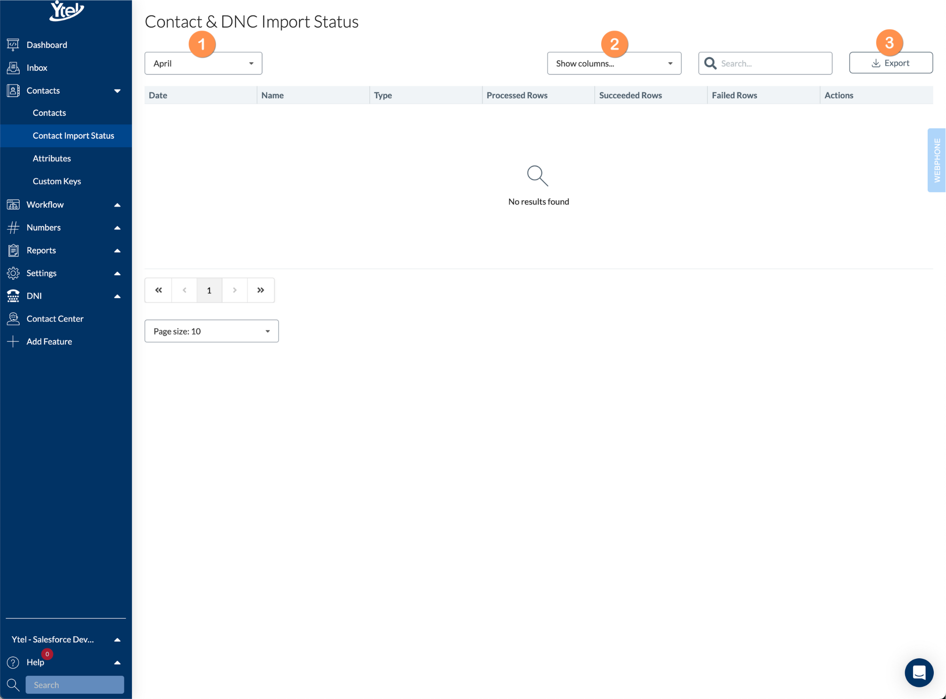Collapse the Contacts menu section

[117, 90]
